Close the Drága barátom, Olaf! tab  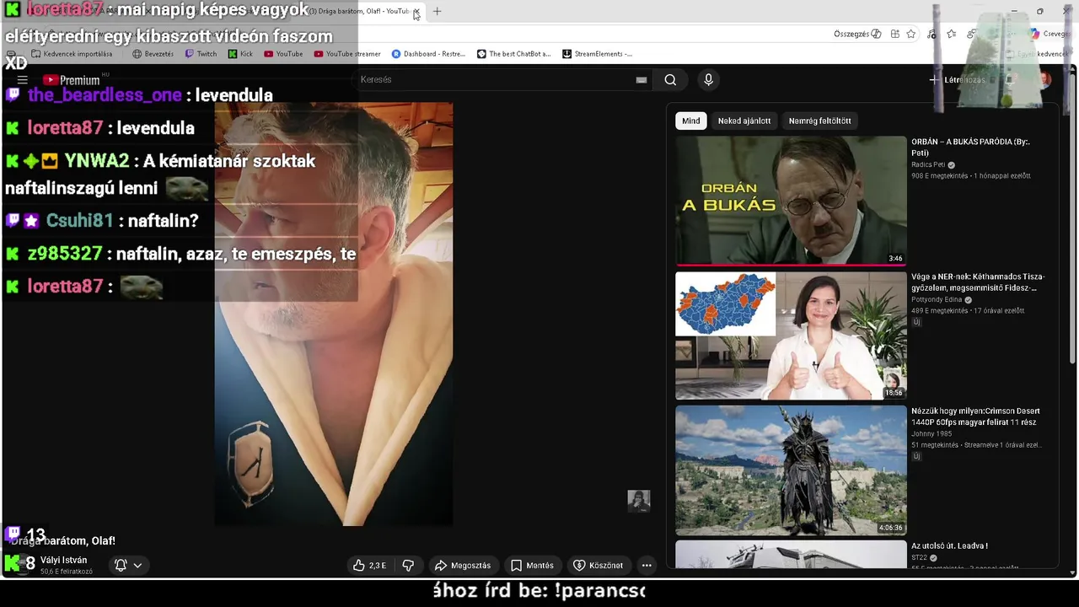pos(416,11)
